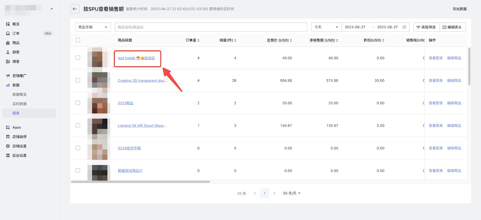
Task: Click the table vertical scrollbar
Action: click(x=469, y=66)
